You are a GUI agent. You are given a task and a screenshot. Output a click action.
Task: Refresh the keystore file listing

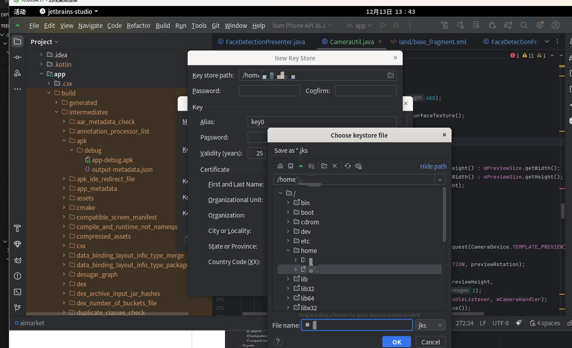click(x=348, y=166)
